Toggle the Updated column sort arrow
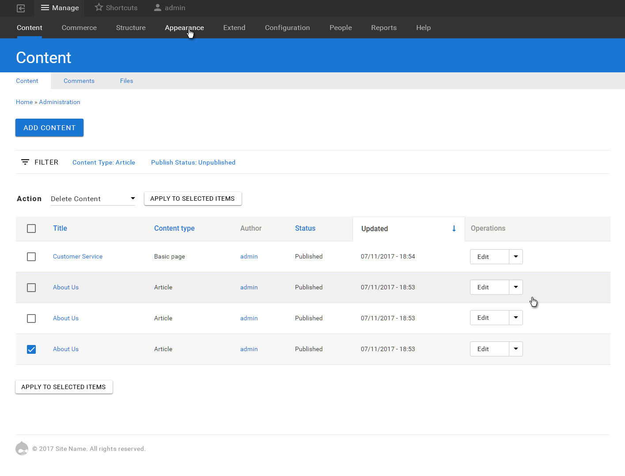The height and width of the screenshot is (476, 625). (x=454, y=229)
